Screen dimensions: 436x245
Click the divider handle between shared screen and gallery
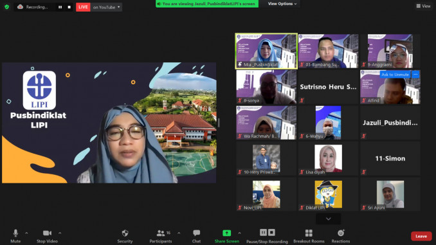pyautogui.click(x=219, y=123)
